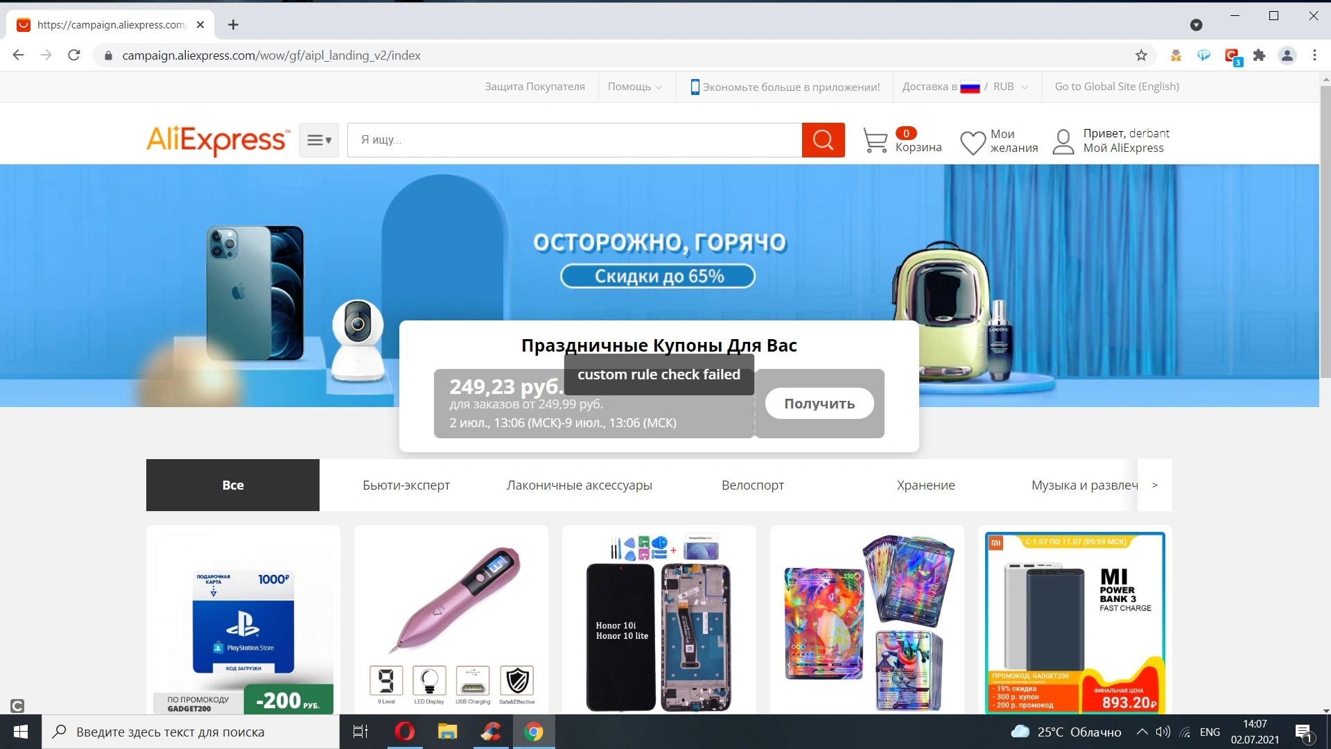Viewport: 1331px width, 749px height.
Task: Click the 25°C Облачно weather widget
Action: click(1066, 732)
